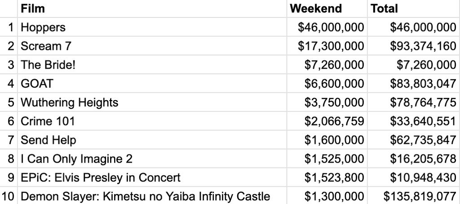Click GOAT total value $83,803,047

click(414, 84)
